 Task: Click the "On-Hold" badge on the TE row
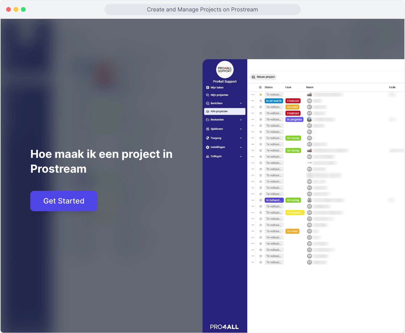click(292, 231)
